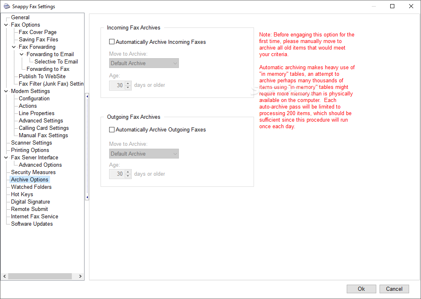This screenshot has height=299, width=421.
Task: Select Modem Settings tree item
Action: point(30,91)
